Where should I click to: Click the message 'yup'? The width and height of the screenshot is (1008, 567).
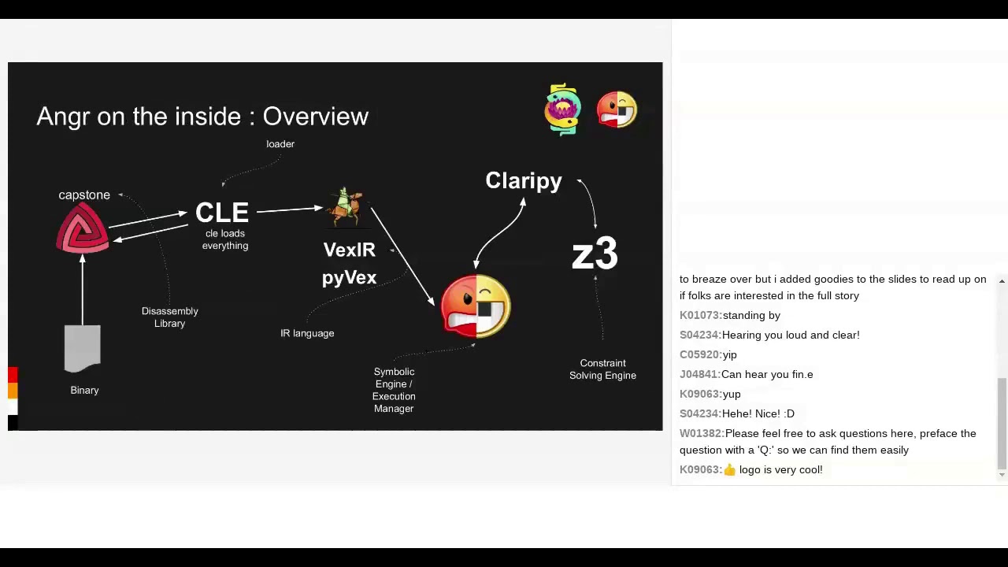pos(732,394)
